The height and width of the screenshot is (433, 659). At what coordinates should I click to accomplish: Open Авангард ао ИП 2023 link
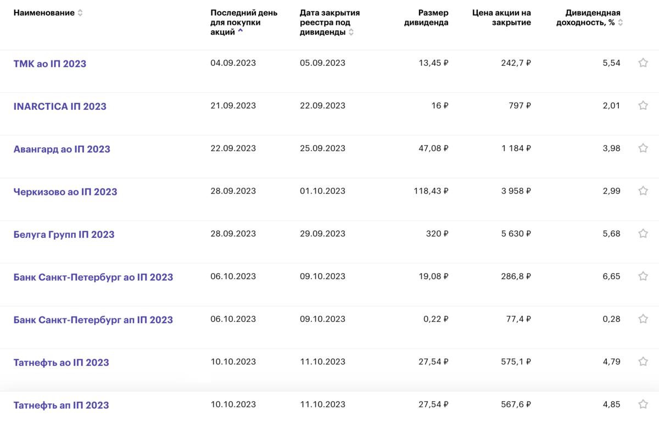(62, 149)
